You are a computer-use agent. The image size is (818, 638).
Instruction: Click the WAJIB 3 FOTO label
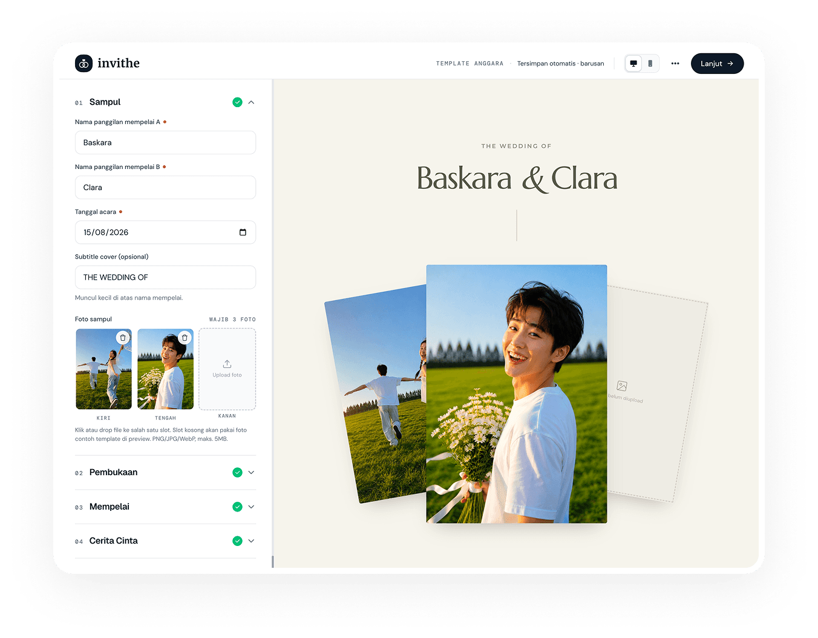coord(232,320)
